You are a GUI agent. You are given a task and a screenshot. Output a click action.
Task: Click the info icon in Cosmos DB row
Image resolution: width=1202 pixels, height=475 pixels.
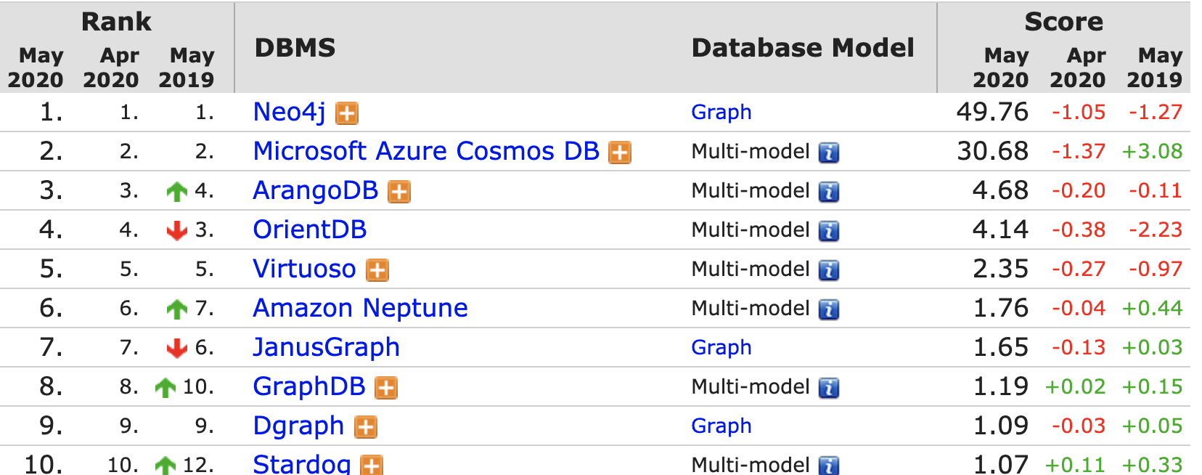point(829,153)
